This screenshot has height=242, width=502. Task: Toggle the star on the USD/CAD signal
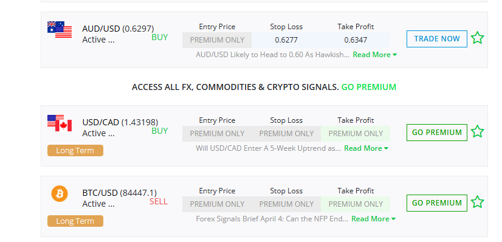click(477, 131)
